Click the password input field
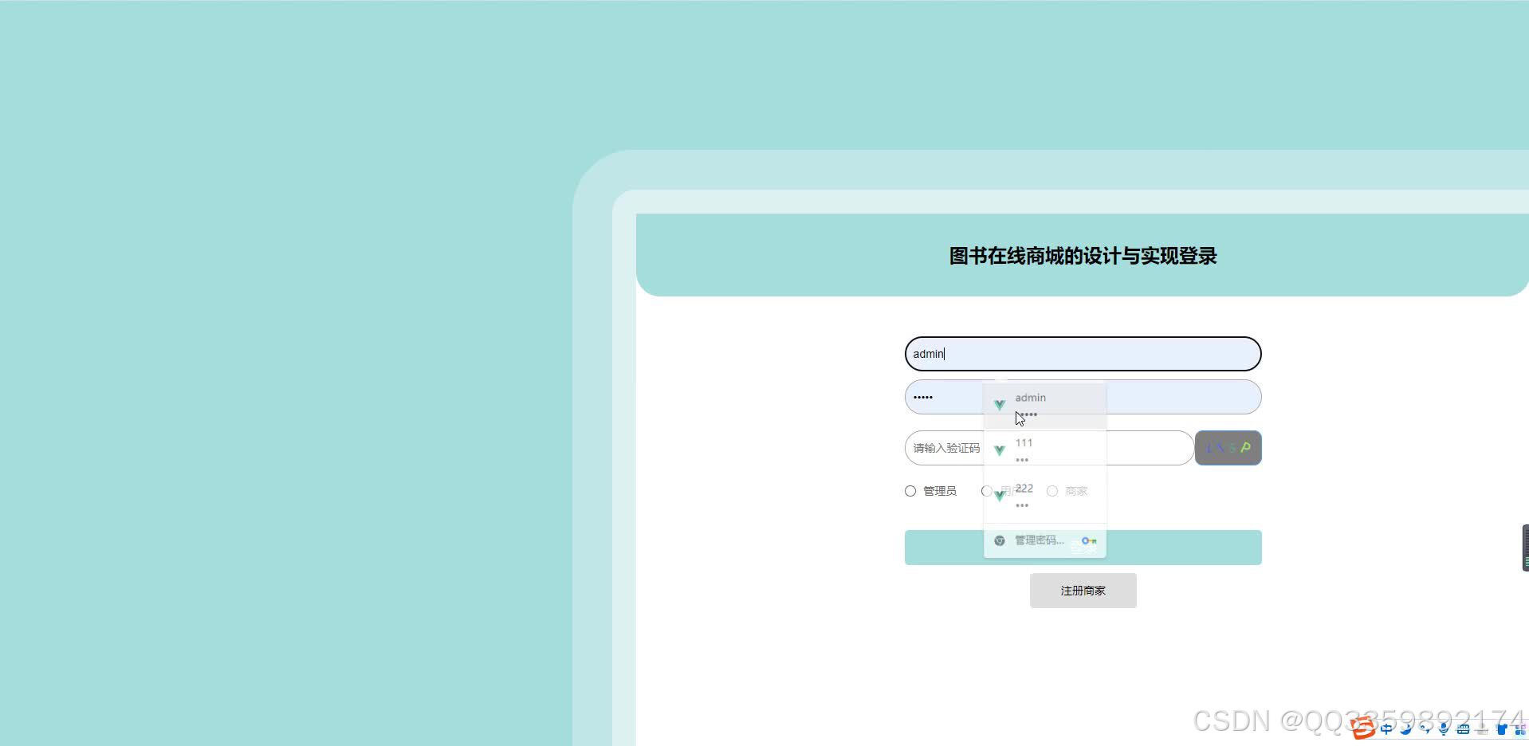The width and height of the screenshot is (1529, 746). pos(1083,397)
